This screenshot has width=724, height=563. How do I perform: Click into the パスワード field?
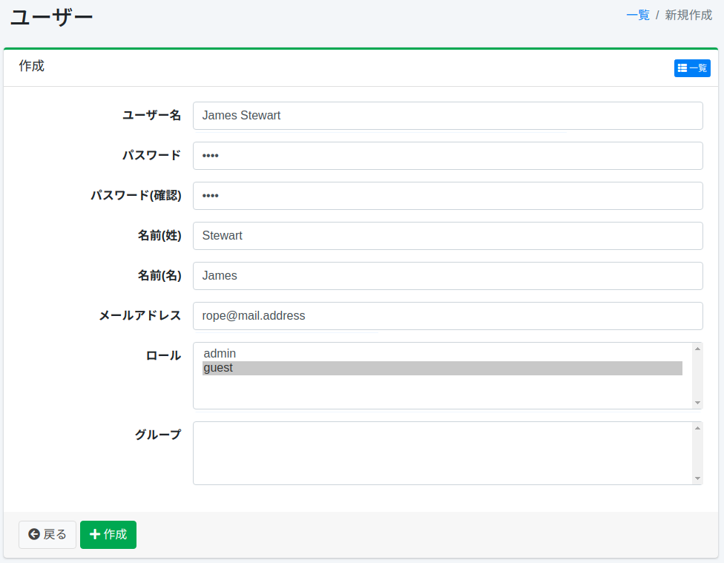click(x=447, y=156)
